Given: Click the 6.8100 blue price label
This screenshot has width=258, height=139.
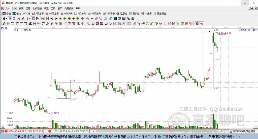Looking at the screenshot, I should pos(55,113).
